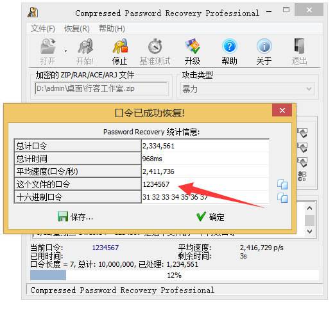The image size is (335, 309).
Task: Click the Help (帮助) question mark icon
Action: tap(229, 46)
